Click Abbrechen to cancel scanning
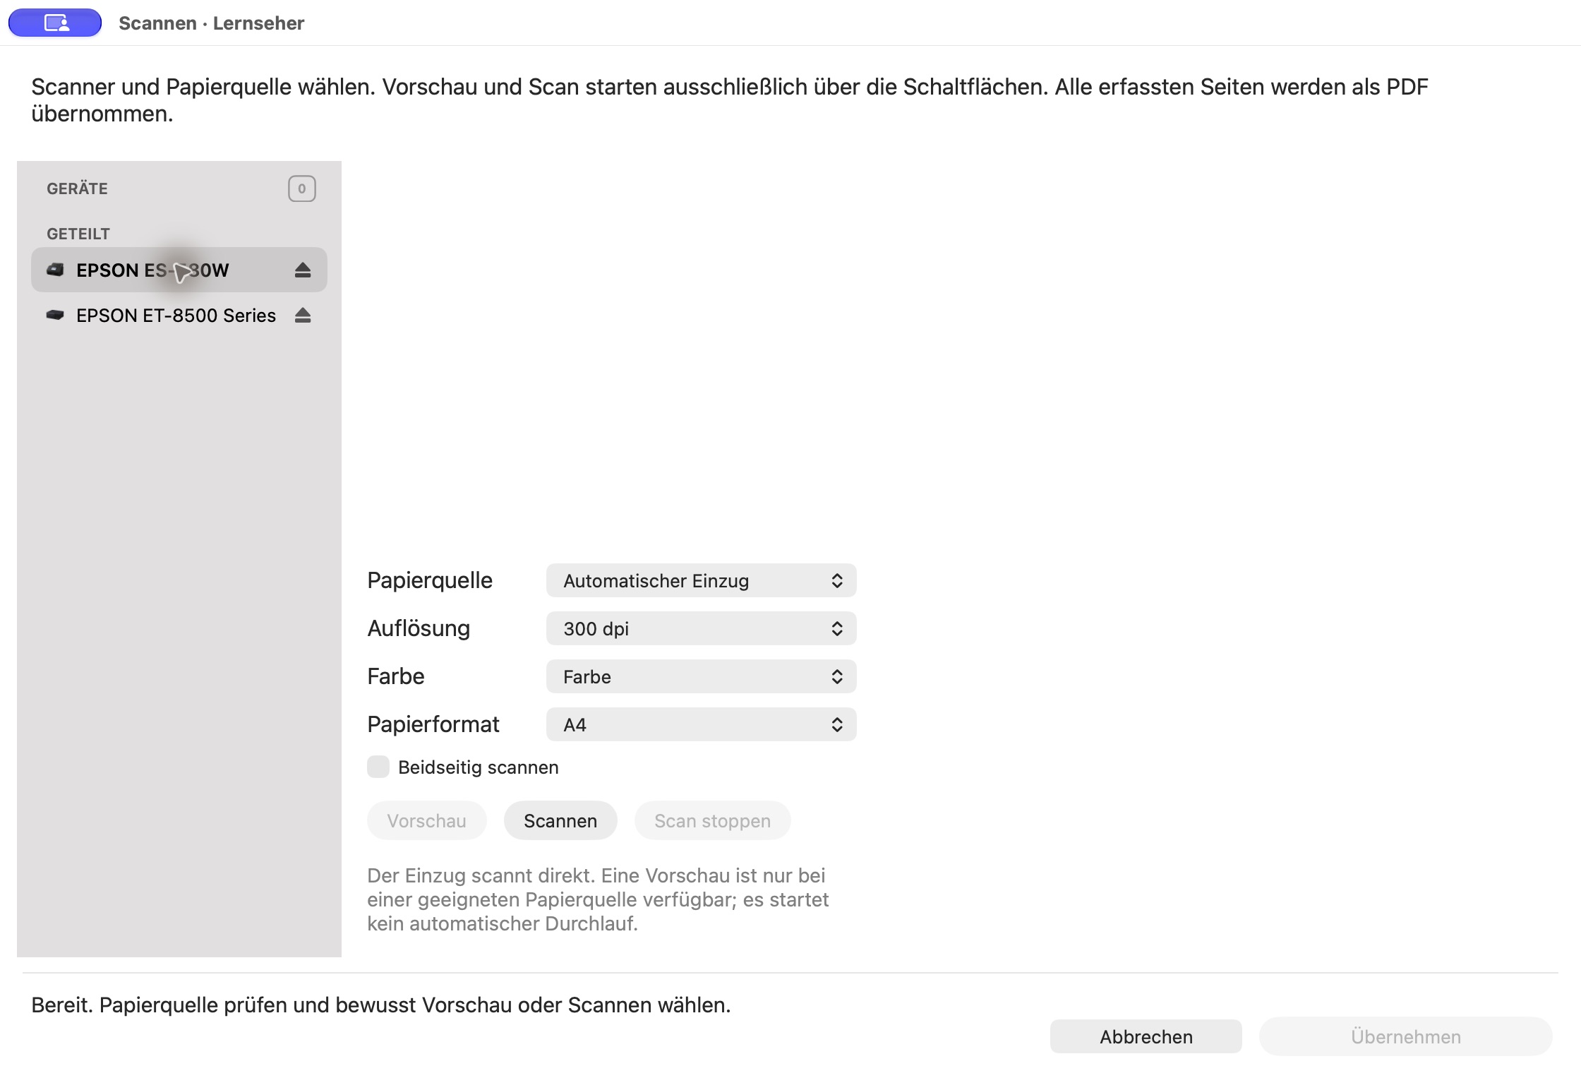Viewport: 1581px width, 1090px height. point(1146,1036)
